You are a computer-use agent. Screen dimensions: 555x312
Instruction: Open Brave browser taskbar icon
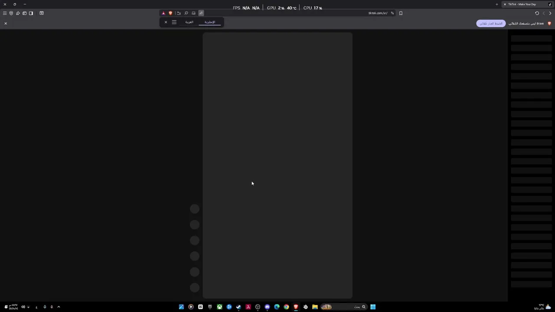(x=296, y=307)
